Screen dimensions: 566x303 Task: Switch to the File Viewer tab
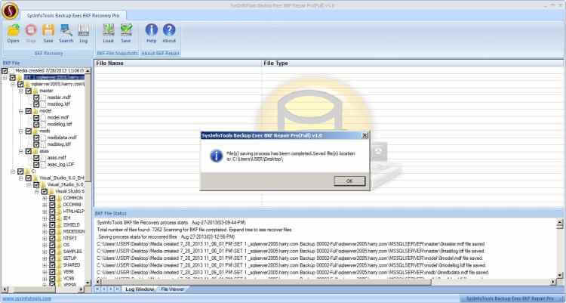173,289
